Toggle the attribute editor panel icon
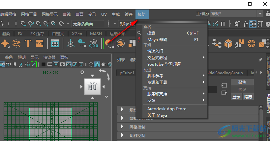This screenshot has height=141, width=270. coord(253,24)
